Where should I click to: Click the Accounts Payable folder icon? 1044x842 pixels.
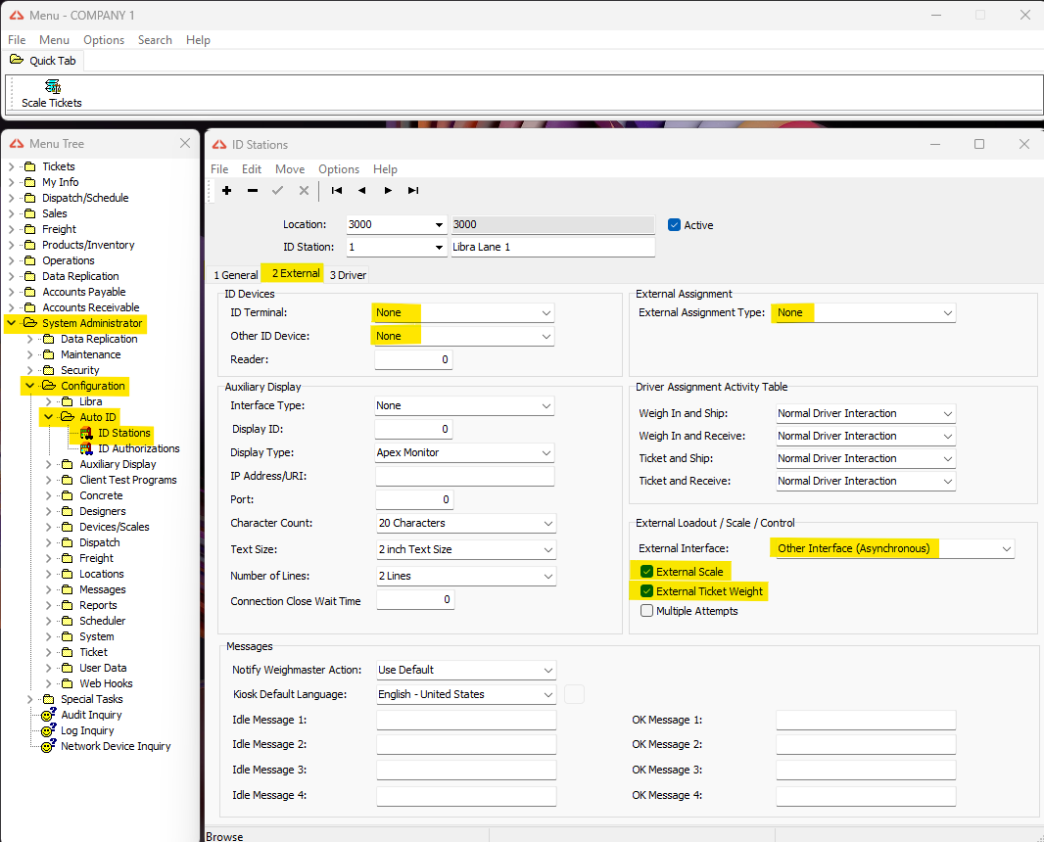(x=30, y=292)
